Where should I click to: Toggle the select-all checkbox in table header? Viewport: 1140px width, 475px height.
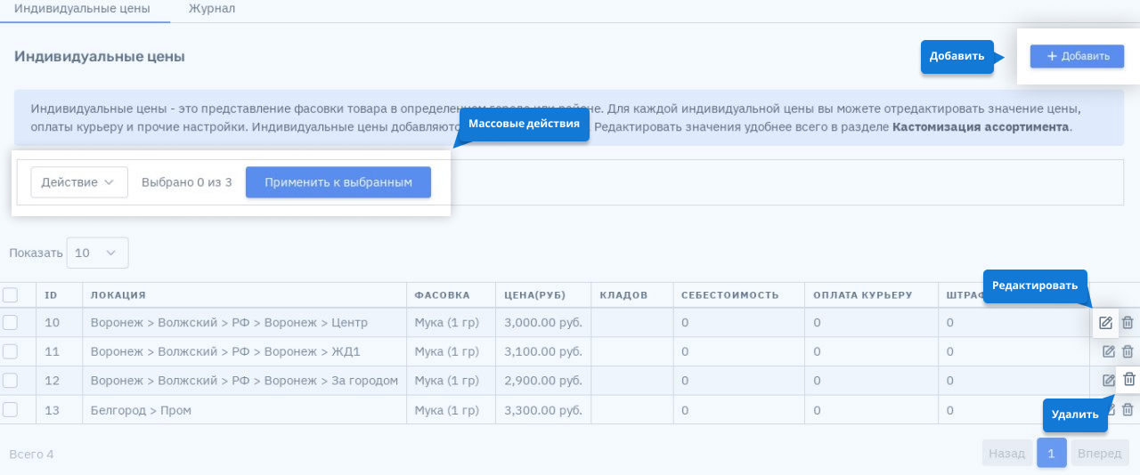pyautogui.click(x=11, y=294)
